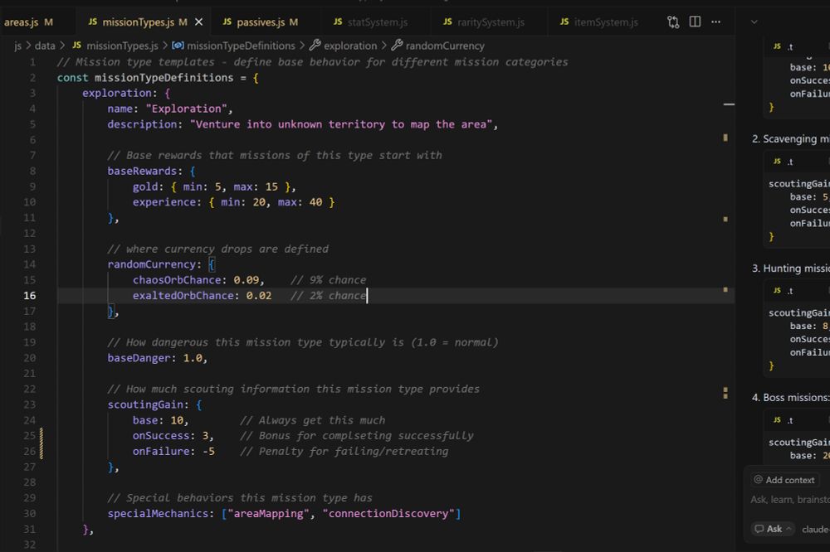The image size is (830, 552).
Task: Click the '3. Hunting' list item in chat
Action: coord(790,269)
